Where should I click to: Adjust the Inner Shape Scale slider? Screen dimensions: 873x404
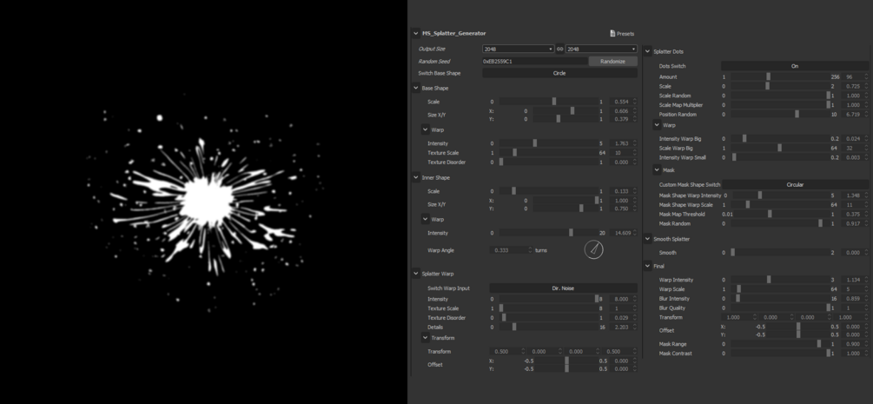[548, 191]
